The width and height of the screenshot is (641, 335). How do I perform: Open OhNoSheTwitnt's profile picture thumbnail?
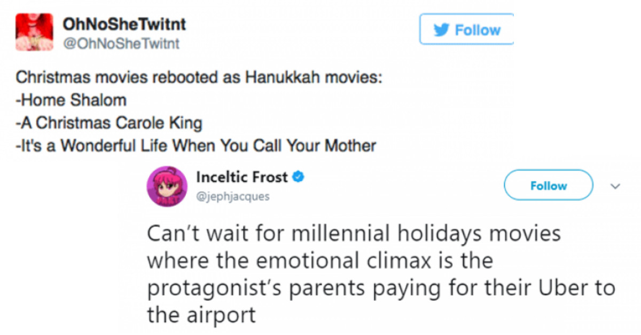click(x=34, y=29)
